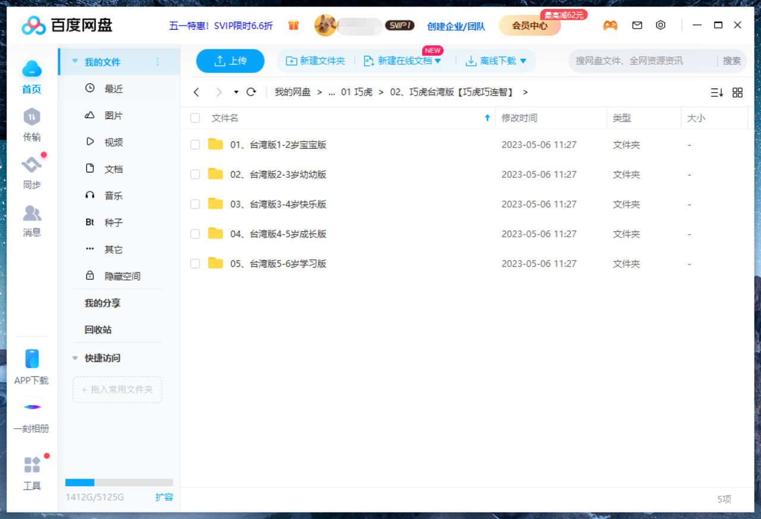Go forward with the right arrow
The width and height of the screenshot is (761, 519).
(x=219, y=92)
